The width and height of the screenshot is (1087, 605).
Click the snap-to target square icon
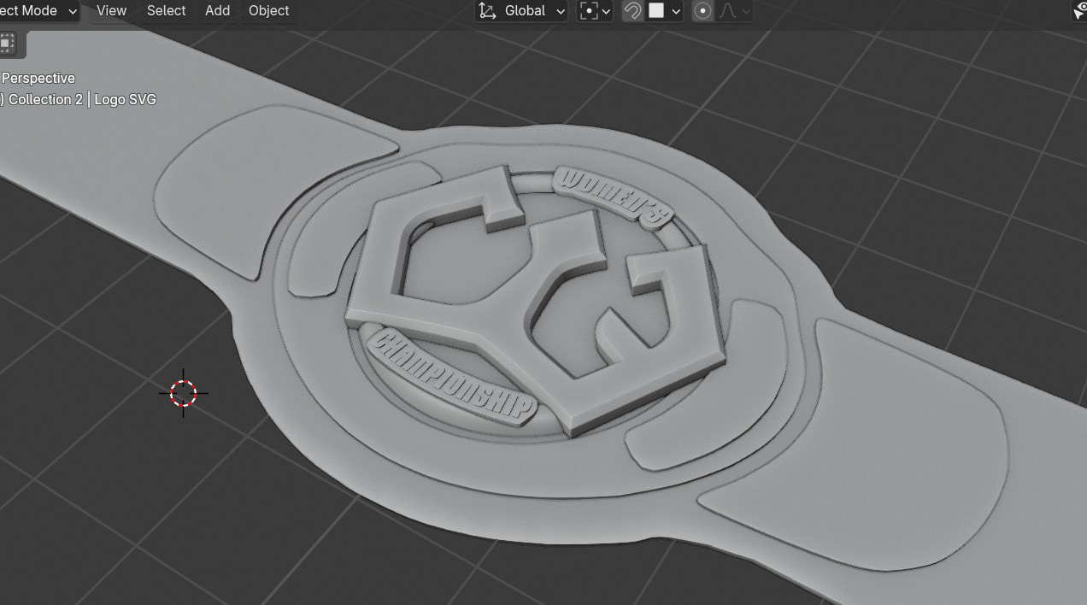coord(658,10)
